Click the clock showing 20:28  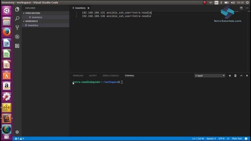(x=240, y=3)
